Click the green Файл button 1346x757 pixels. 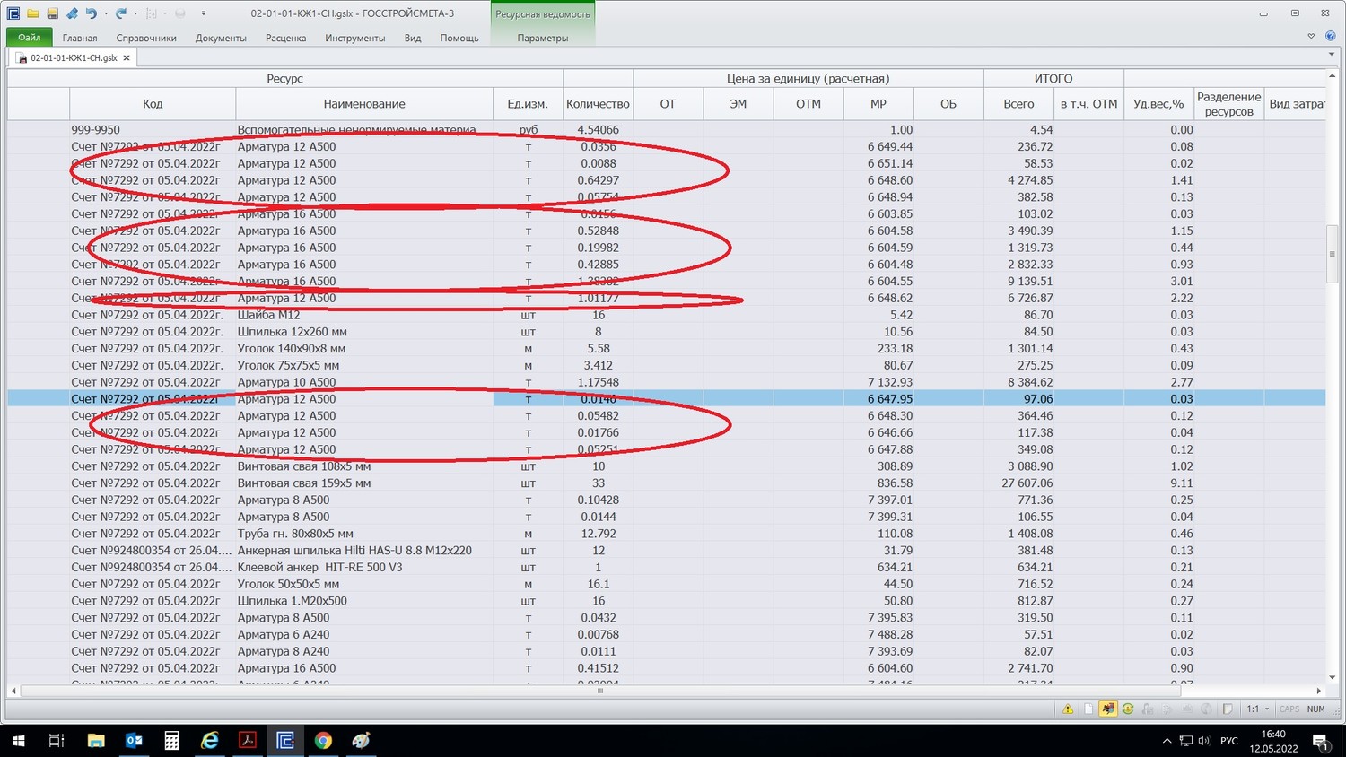click(29, 38)
